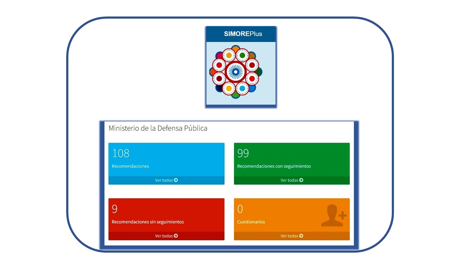The width and height of the screenshot is (458, 258).
Task: Click the "Cuestionarios" label
Action: (x=251, y=222)
